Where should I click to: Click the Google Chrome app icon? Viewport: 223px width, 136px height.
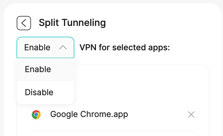[36, 114]
